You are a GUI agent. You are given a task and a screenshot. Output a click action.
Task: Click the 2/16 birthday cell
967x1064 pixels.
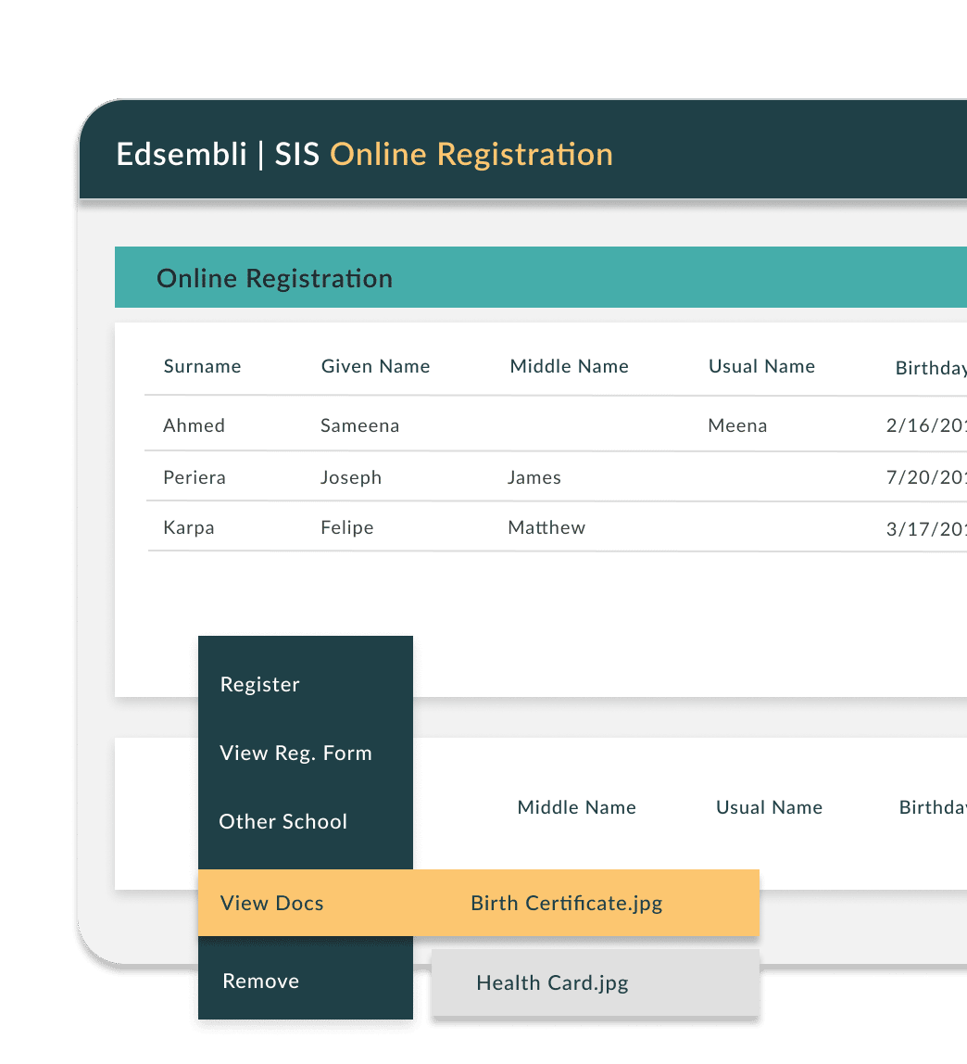coord(926,425)
